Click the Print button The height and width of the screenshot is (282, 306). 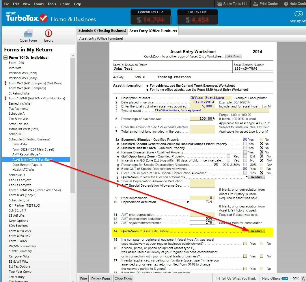tap(84, 279)
